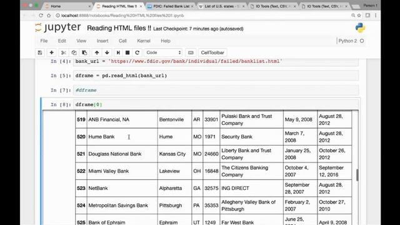Open the cell type Code dropdown
Screen dimensions: 400x225
[x=163, y=52]
